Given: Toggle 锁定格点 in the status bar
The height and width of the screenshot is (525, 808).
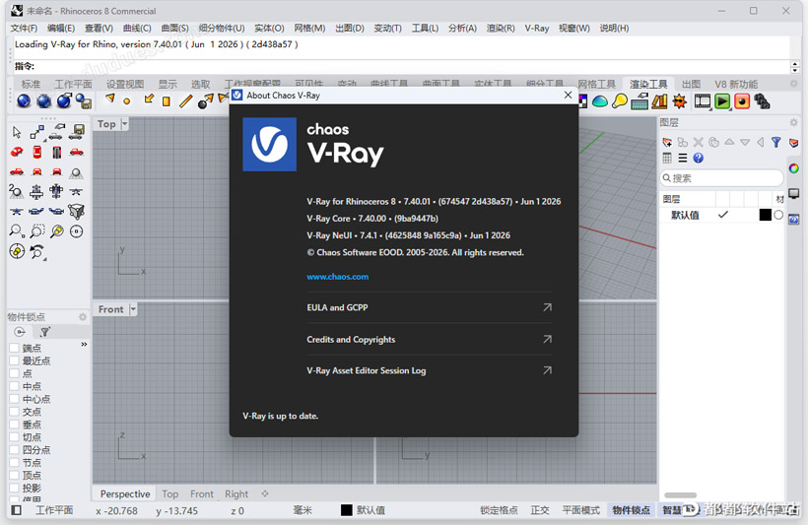Looking at the screenshot, I should click(x=499, y=510).
